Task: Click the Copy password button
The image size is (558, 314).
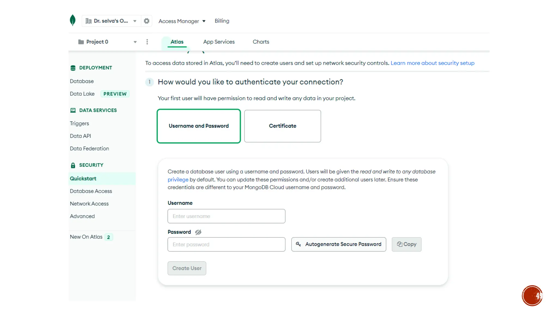Action: [x=407, y=244]
